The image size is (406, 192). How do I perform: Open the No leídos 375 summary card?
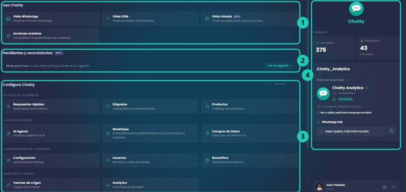[x=334, y=47]
